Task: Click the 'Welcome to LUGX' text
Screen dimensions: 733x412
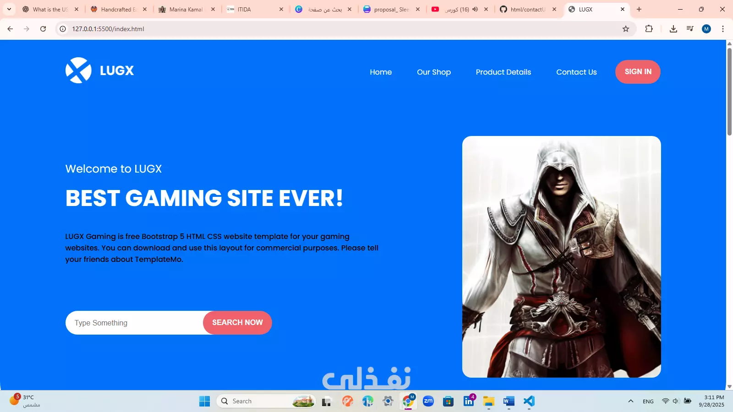Action: tap(114, 169)
